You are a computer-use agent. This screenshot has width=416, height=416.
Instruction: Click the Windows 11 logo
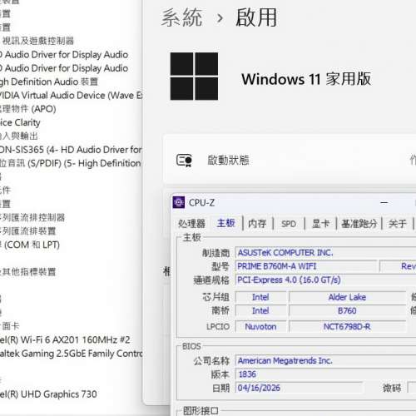194,76
